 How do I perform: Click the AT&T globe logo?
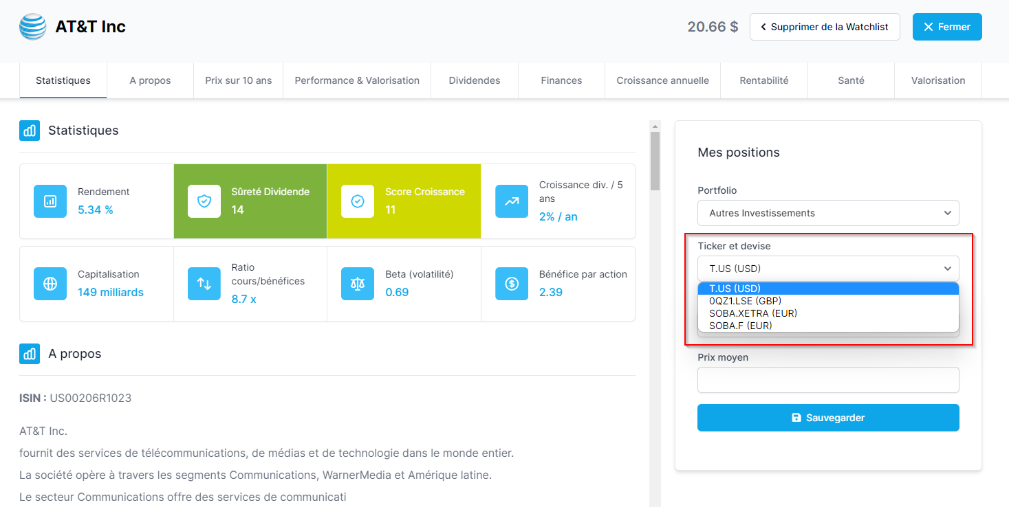coord(33,27)
